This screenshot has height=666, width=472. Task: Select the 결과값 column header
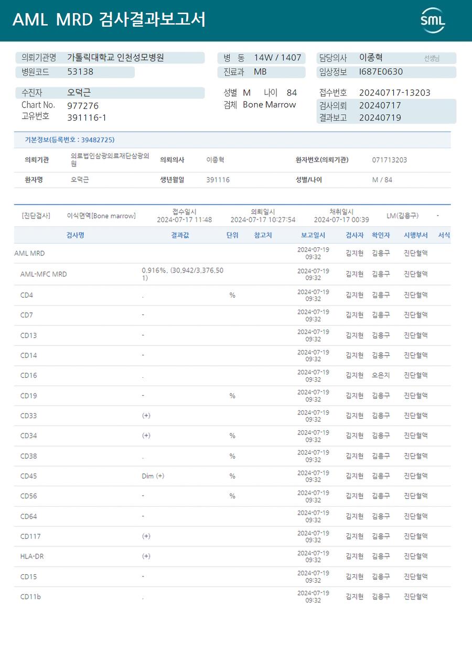180,235
